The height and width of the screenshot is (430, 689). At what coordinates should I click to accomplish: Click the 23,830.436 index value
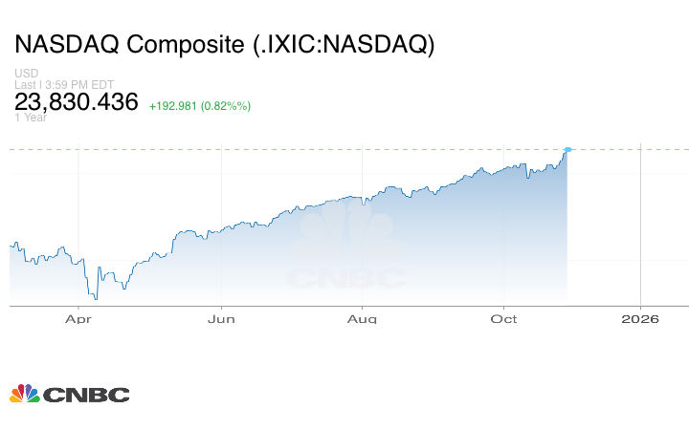[x=77, y=101]
